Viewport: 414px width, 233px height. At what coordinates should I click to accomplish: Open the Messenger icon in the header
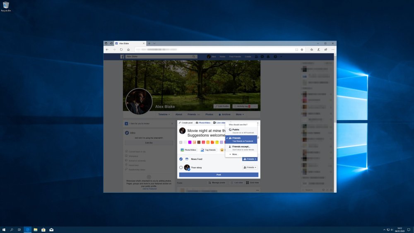pos(262,56)
